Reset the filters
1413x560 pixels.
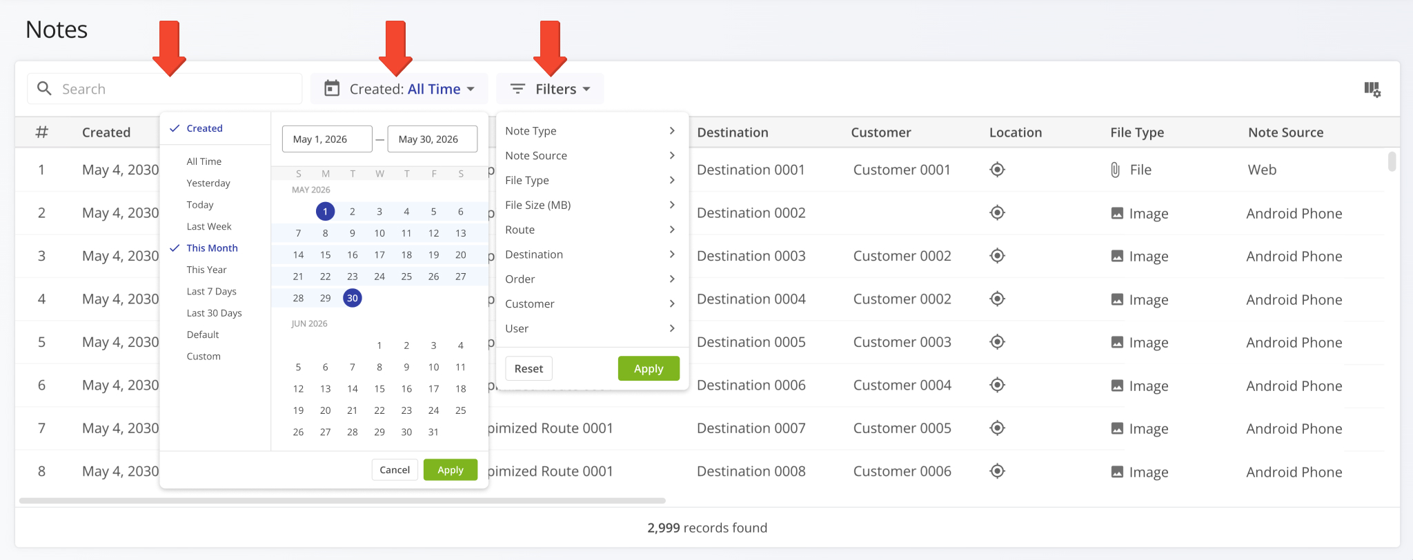[529, 368]
